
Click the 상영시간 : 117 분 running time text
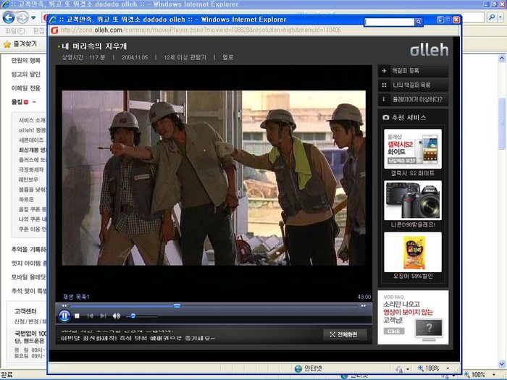pos(83,57)
